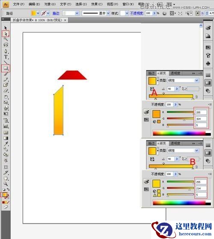Select the Magic Wand tool

(x=6, y=39)
